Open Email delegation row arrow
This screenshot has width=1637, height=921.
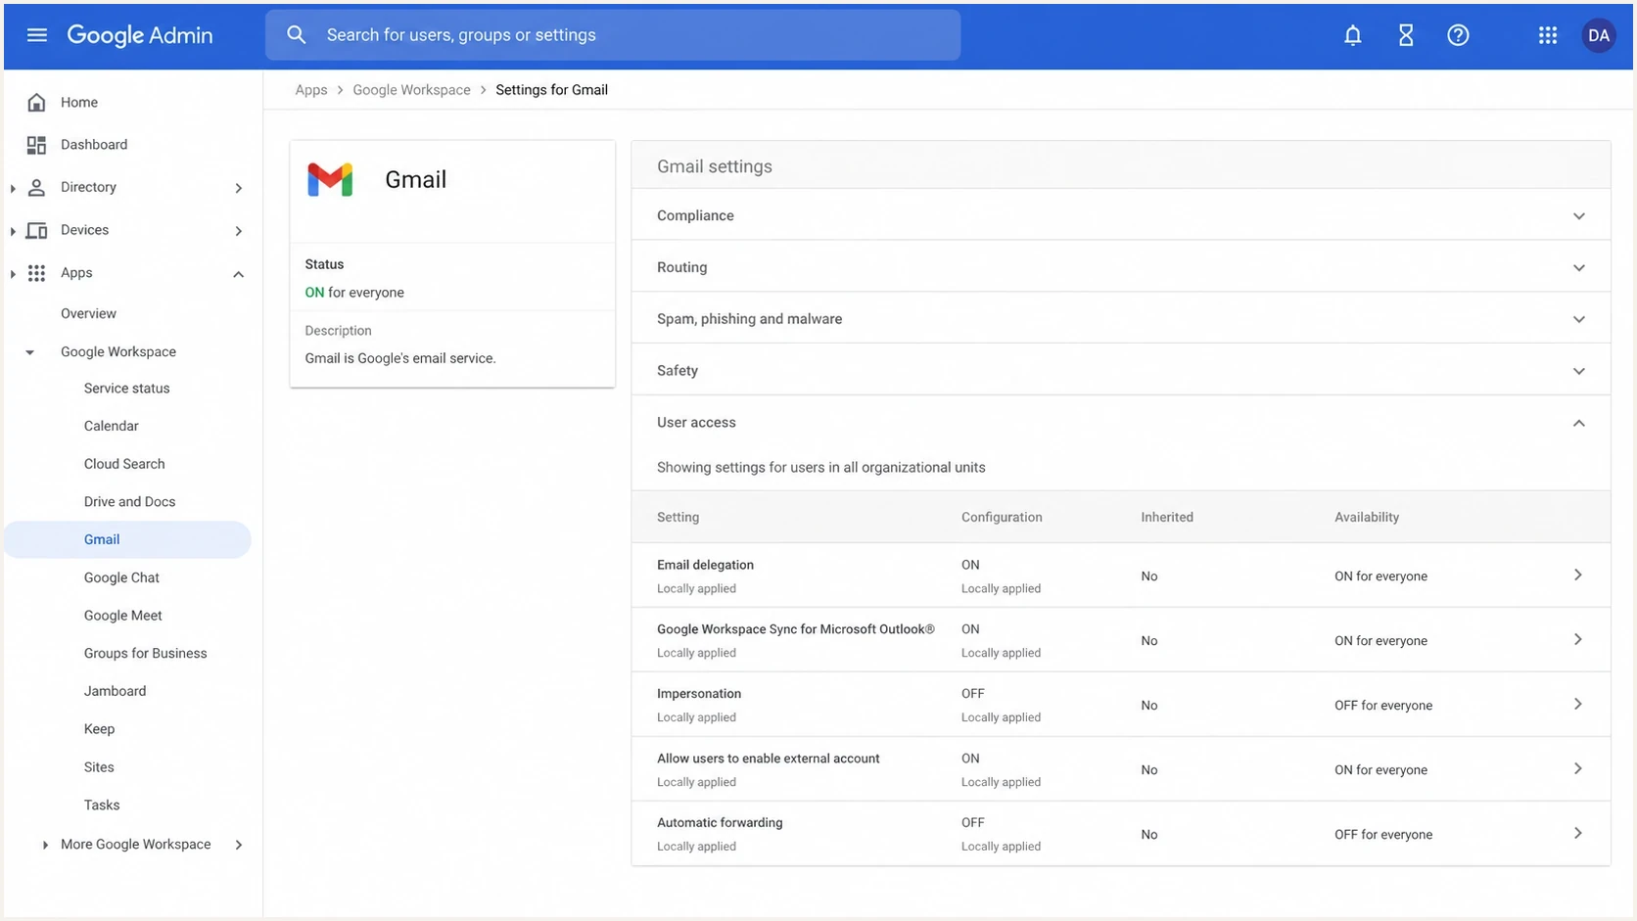click(x=1577, y=575)
